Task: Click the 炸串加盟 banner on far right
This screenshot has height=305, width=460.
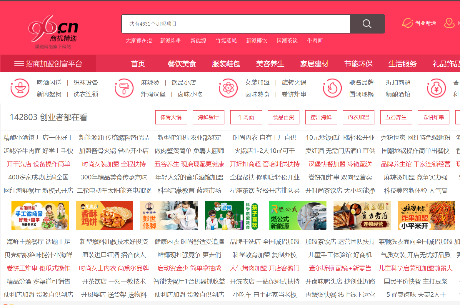Action: (426, 216)
